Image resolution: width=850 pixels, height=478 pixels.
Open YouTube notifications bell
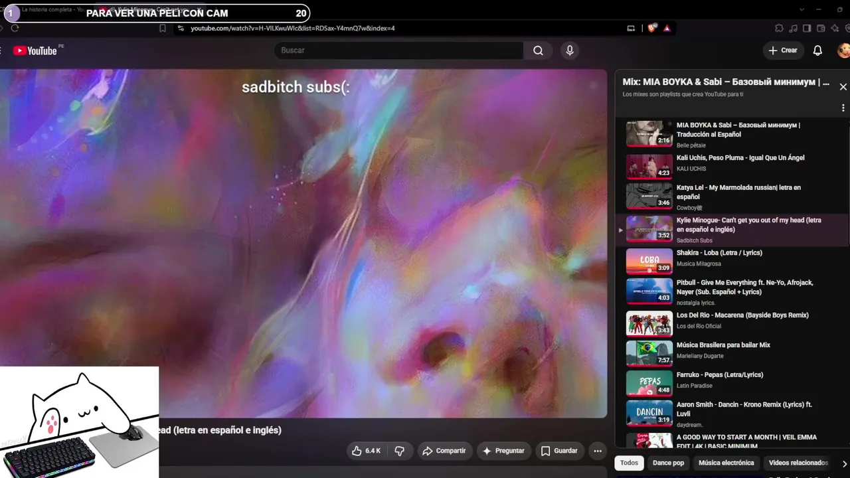[x=818, y=50]
